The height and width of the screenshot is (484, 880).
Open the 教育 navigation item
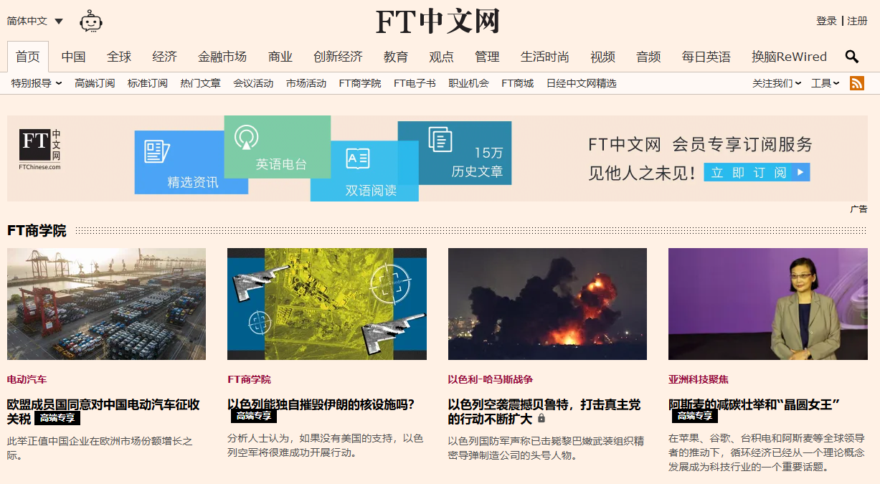click(x=396, y=57)
